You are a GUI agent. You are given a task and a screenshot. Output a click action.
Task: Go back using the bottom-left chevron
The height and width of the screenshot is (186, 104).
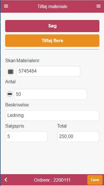tap(6, 180)
